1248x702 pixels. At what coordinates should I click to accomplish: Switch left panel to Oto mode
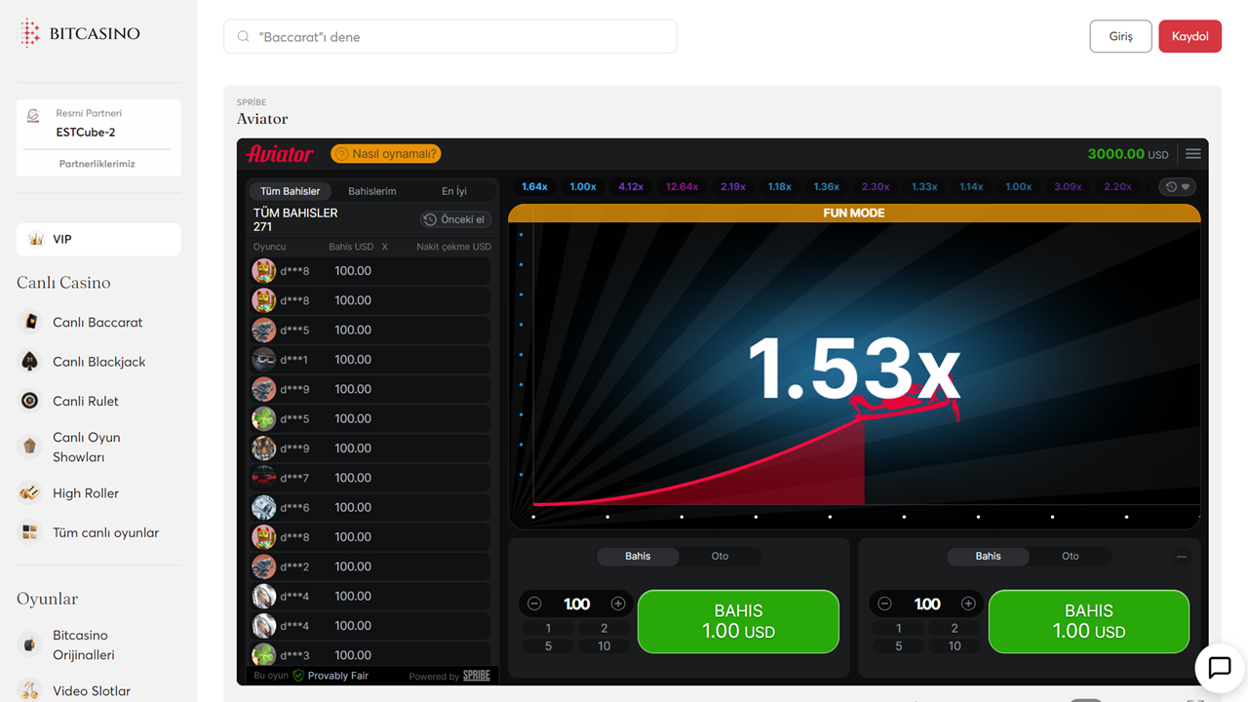(x=720, y=556)
